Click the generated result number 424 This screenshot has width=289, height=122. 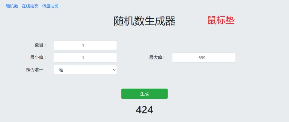(144, 110)
